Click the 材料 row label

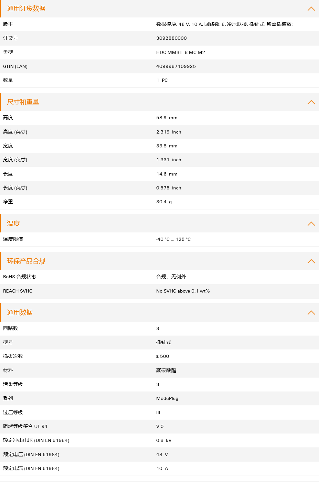tap(8, 370)
